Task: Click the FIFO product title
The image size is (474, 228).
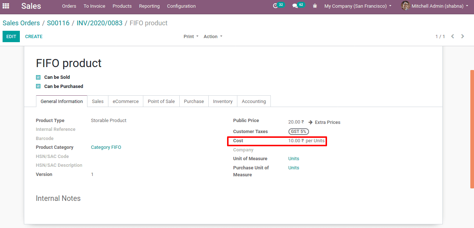Action: click(x=69, y=63)
